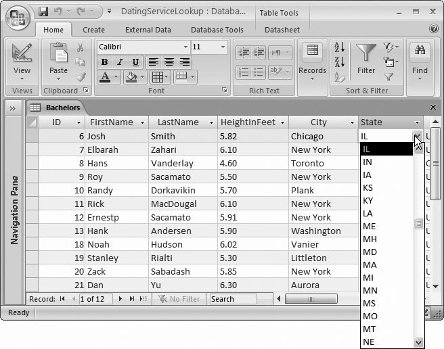The width and height of the screenshot is (444, 349).
Task: Sort ascending with the A-Z icon
Action: pyautogui.click(x=340, y=48)
